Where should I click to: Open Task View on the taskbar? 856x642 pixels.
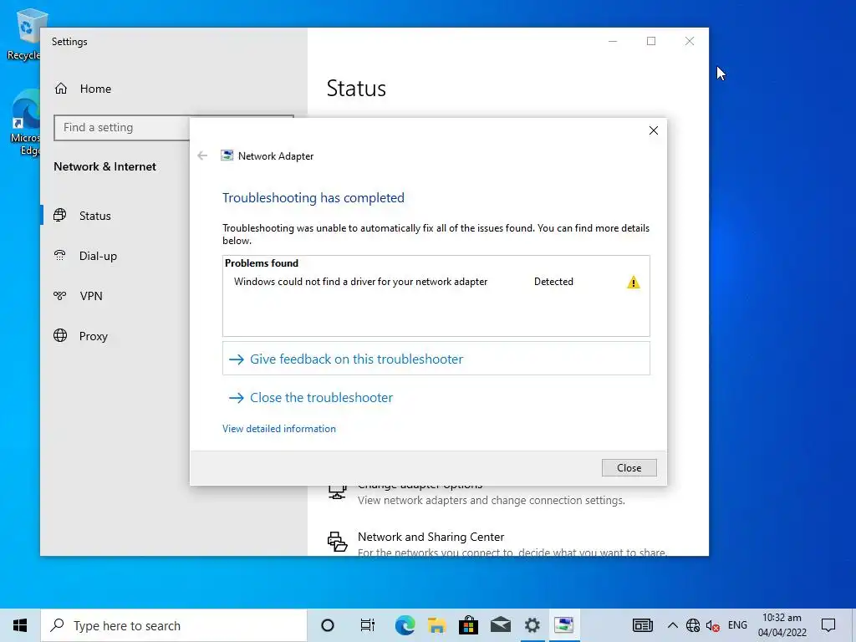click(368, 625)
